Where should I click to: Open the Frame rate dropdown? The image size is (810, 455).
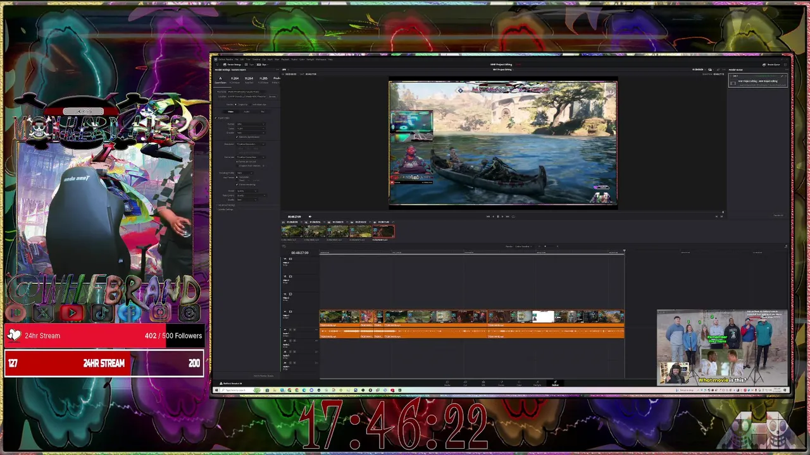coord(251,157)
